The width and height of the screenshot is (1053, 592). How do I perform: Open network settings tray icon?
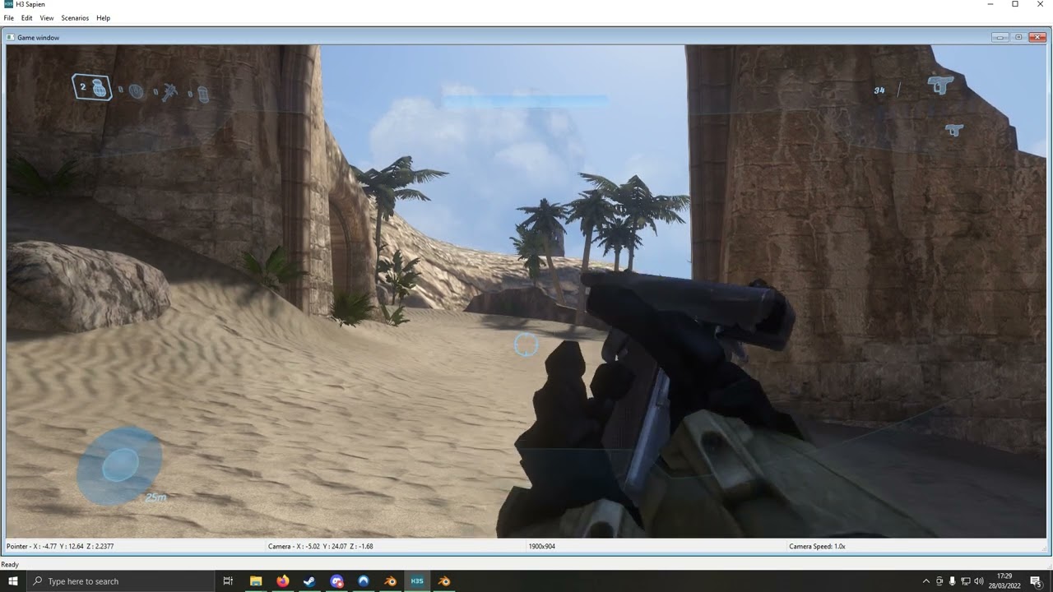click(966, 581)
